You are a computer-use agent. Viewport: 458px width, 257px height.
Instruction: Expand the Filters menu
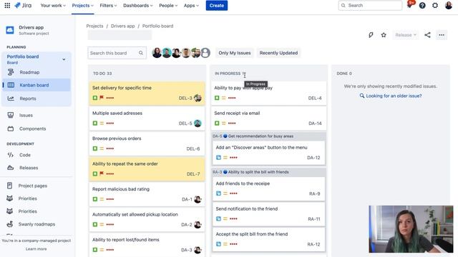click(108, 5)
